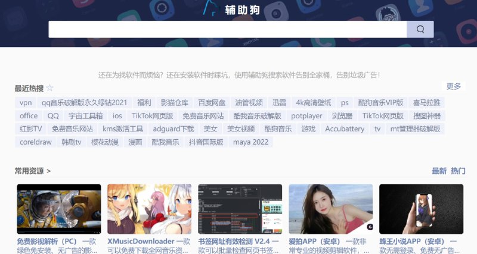The height and width of the screenshot is (254, 477).
Task: Switch to the 最新 tab
Action: 439,171
